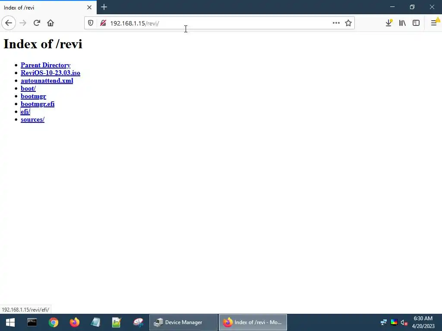Show insecure connection padlock info
442x331 pixels.
[x=103, y=23]
